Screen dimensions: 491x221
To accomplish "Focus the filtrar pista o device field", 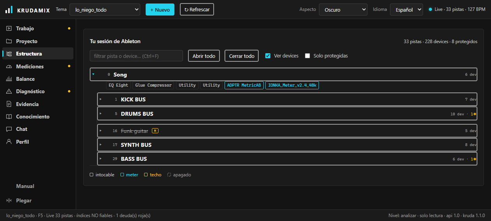I will click(x=136, y=56).
